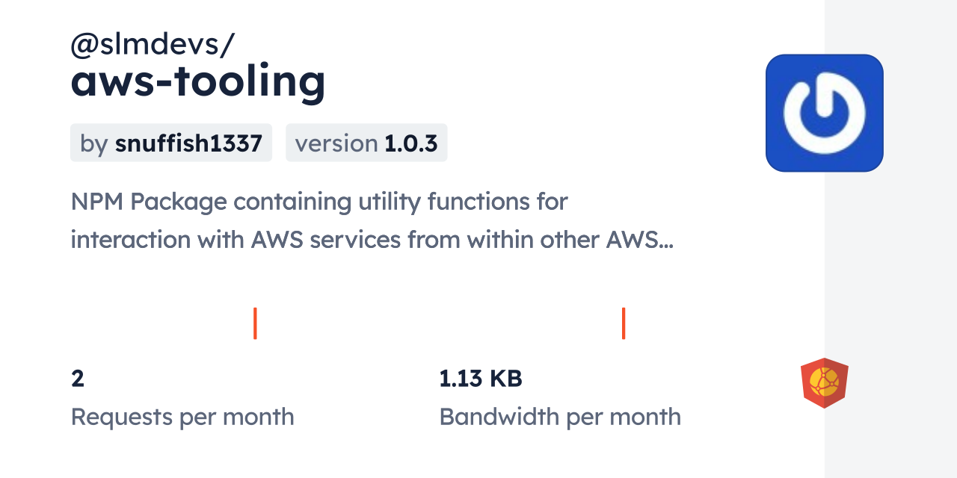Click the word "version" in the badge
This screenshot has height=478, width=957.
[336, 143]
